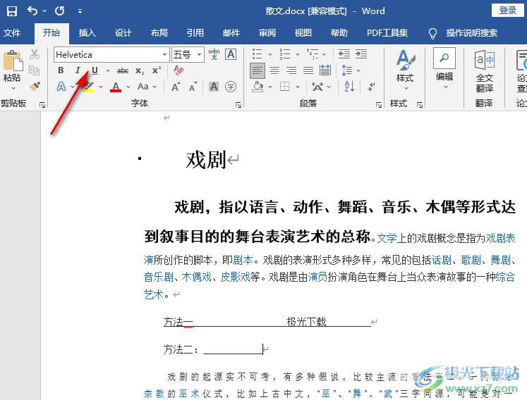Open the text highlight color dropdown arrow
Screen dimensions: 527x400
click(101, 87)
